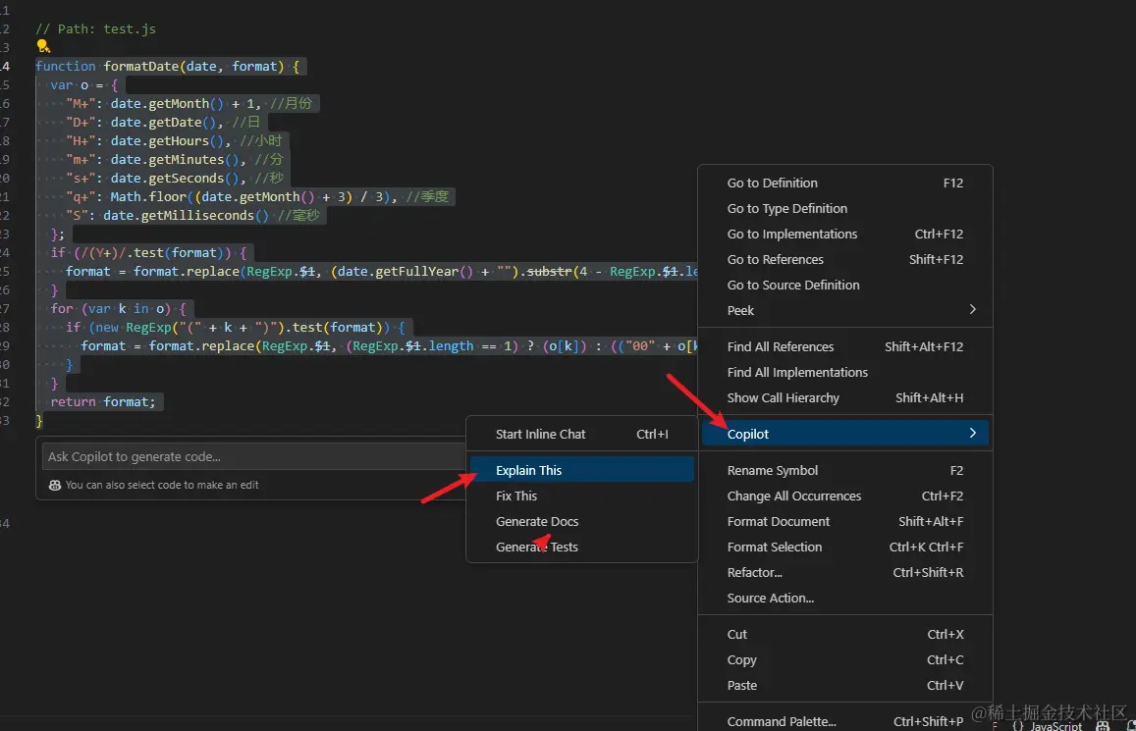Choose Go to Definition from context menu
Screen dimensions: 1136x731
[x=844, y=183]
